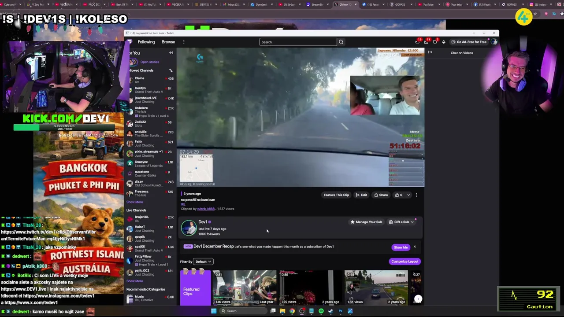
Task: Open the Get Bits diamond icon
Action: 444,42
